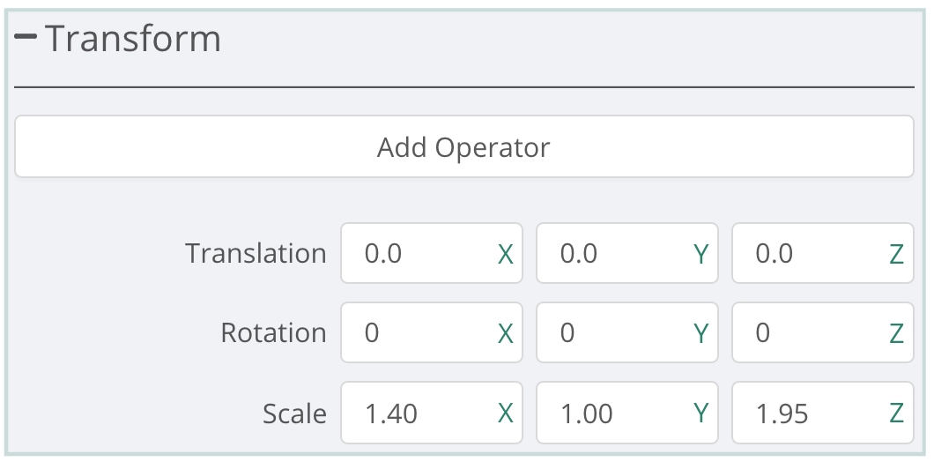
Task: Click the Scale row label
Action: (294, 413)
